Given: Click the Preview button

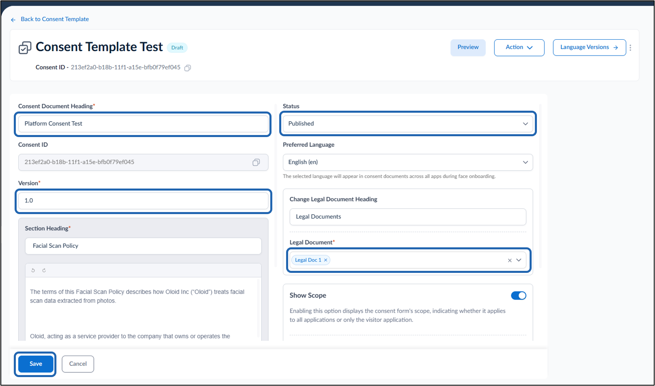Looking at the screenshot, I should tap(468, 47).
